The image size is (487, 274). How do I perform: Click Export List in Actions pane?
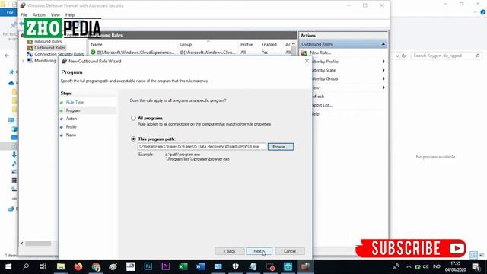323,105
